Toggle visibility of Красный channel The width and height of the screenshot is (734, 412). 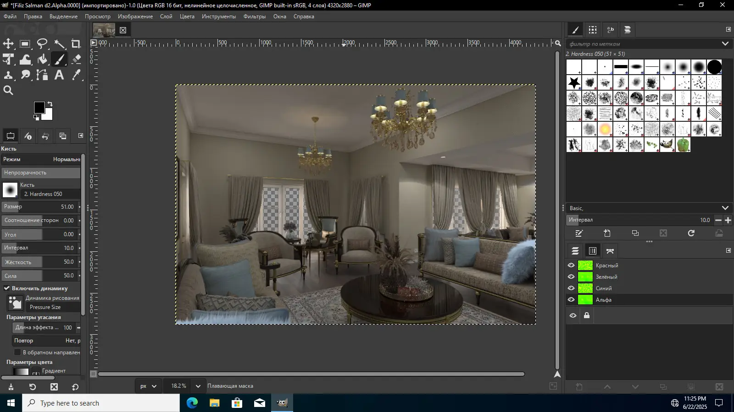(x=571, y=266)
